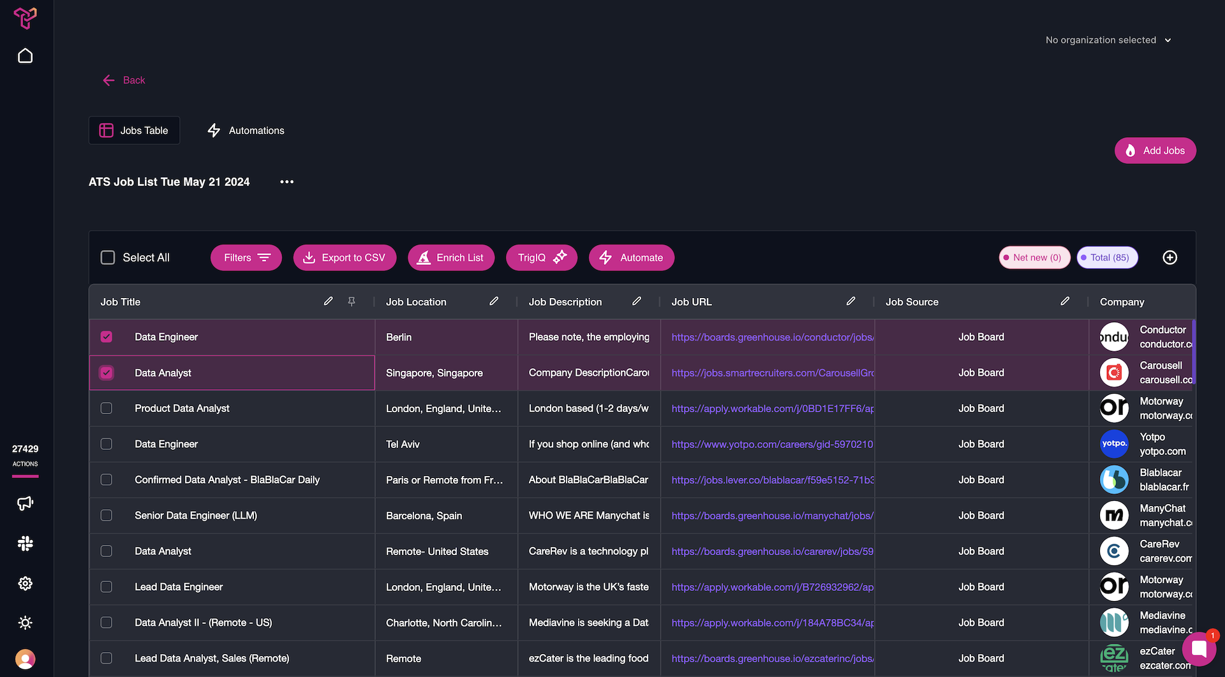Click the Total (85) filter pill
Screen dimensions: 1225x677
(1108, 258)
